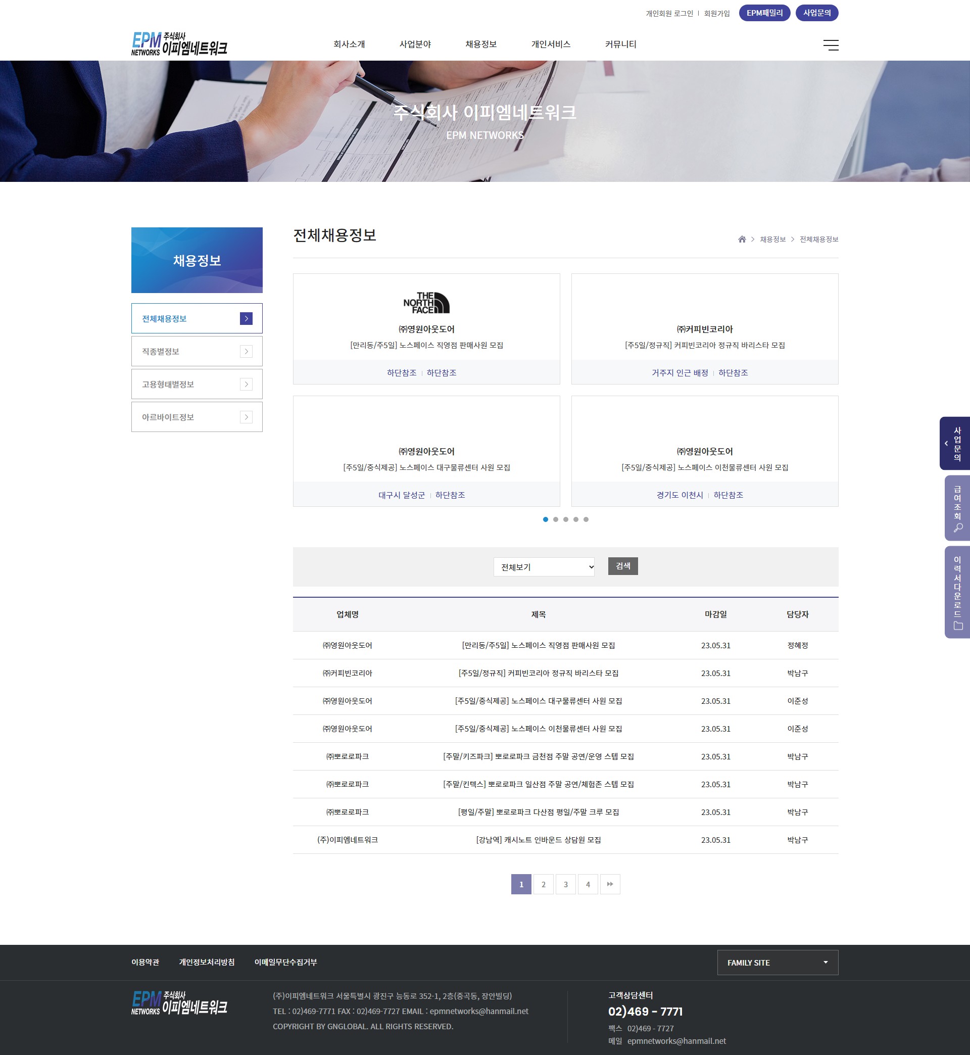Image resolution: width=970 pixels, height=1055 pixels.
Task: Click 거주지 인근 배정 text
Action: click(680, 373)
